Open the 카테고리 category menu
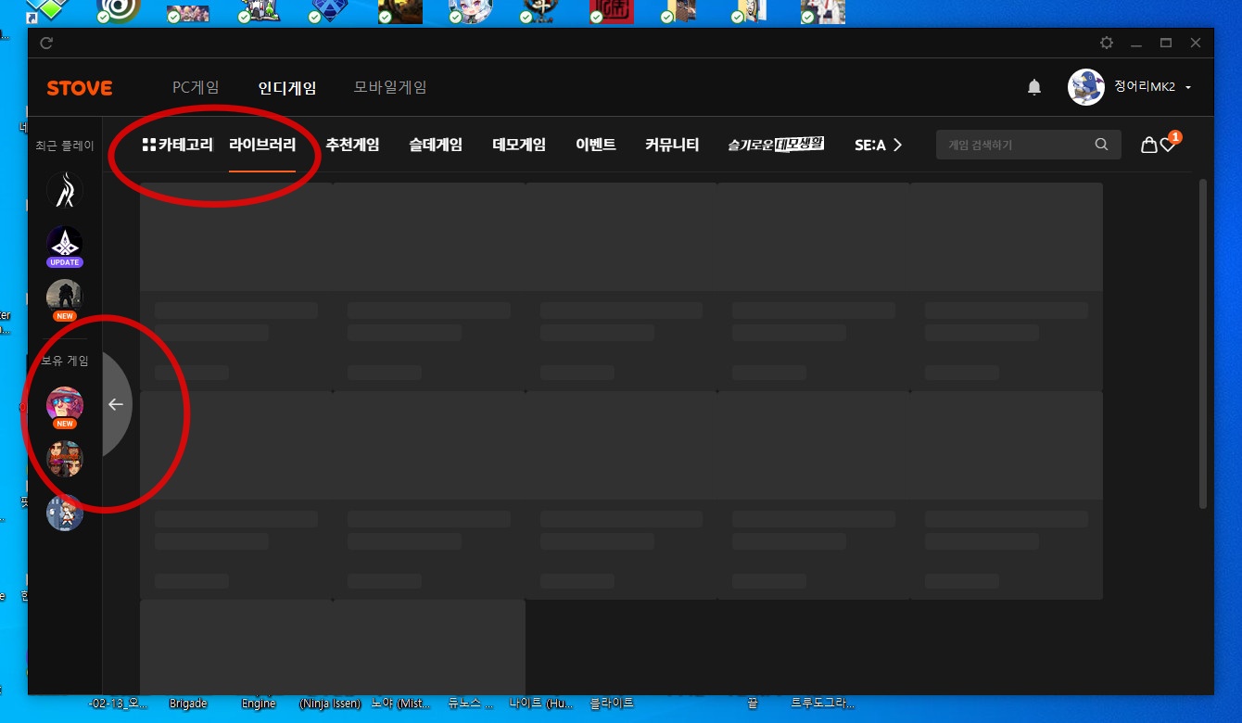 coord(177,145)
